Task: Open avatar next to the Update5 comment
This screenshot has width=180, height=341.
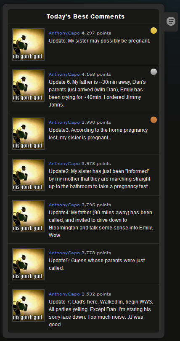Action: pos(29,264)
